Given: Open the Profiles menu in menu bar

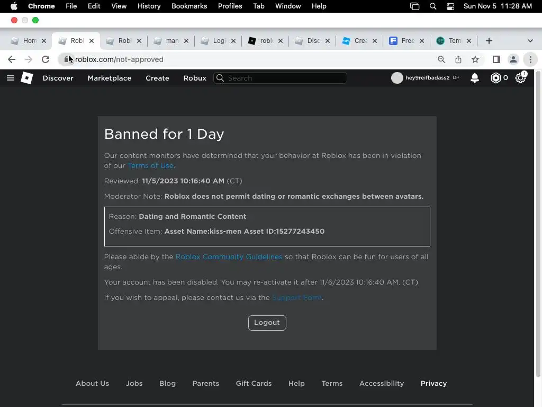Looking at the screenshot, I should tap(230, 6).
